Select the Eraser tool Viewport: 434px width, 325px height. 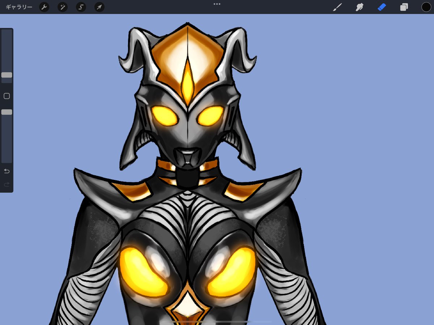click(x=382, y=7)
